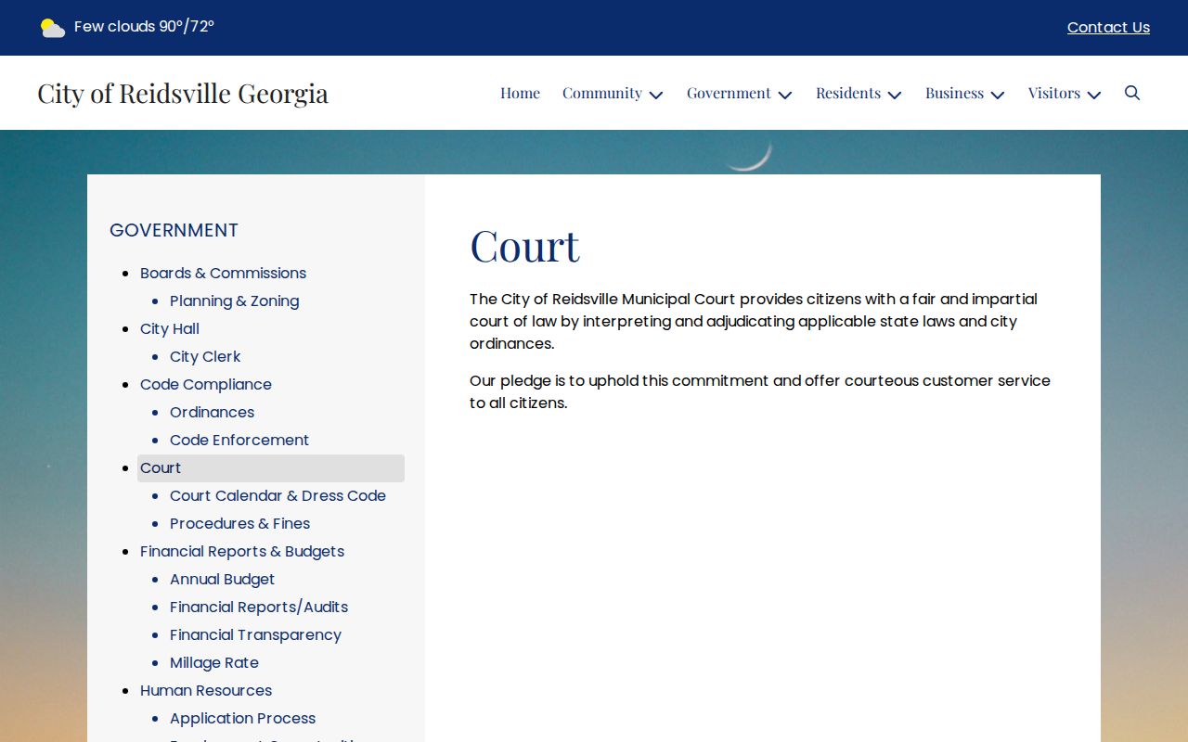The height and width of the screenshot is (742, 1188).
Task: View Procedures & Fines link
Action: tap(239, 523)
